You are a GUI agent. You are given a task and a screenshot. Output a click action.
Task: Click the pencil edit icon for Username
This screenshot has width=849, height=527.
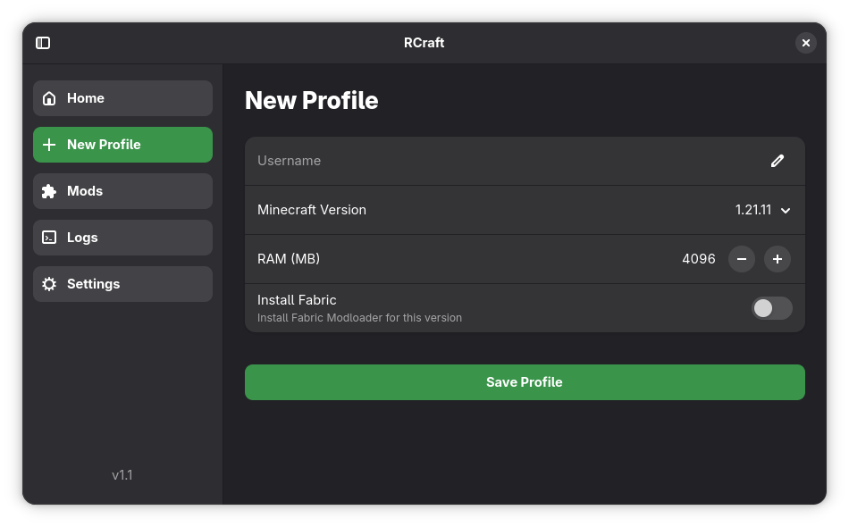click(x=778, y=161)
